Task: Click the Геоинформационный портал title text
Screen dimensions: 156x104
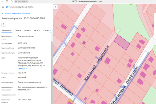Action: click(22, 7)
